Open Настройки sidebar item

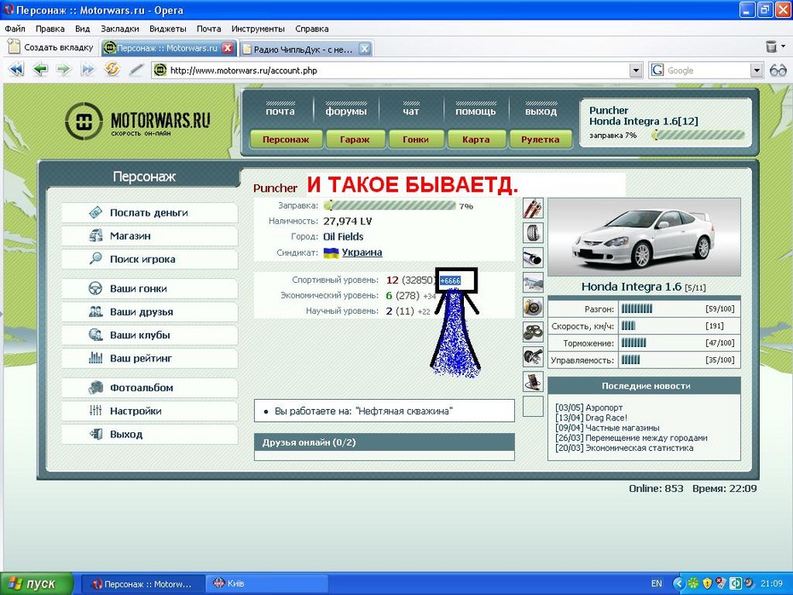tap(149, 411)
